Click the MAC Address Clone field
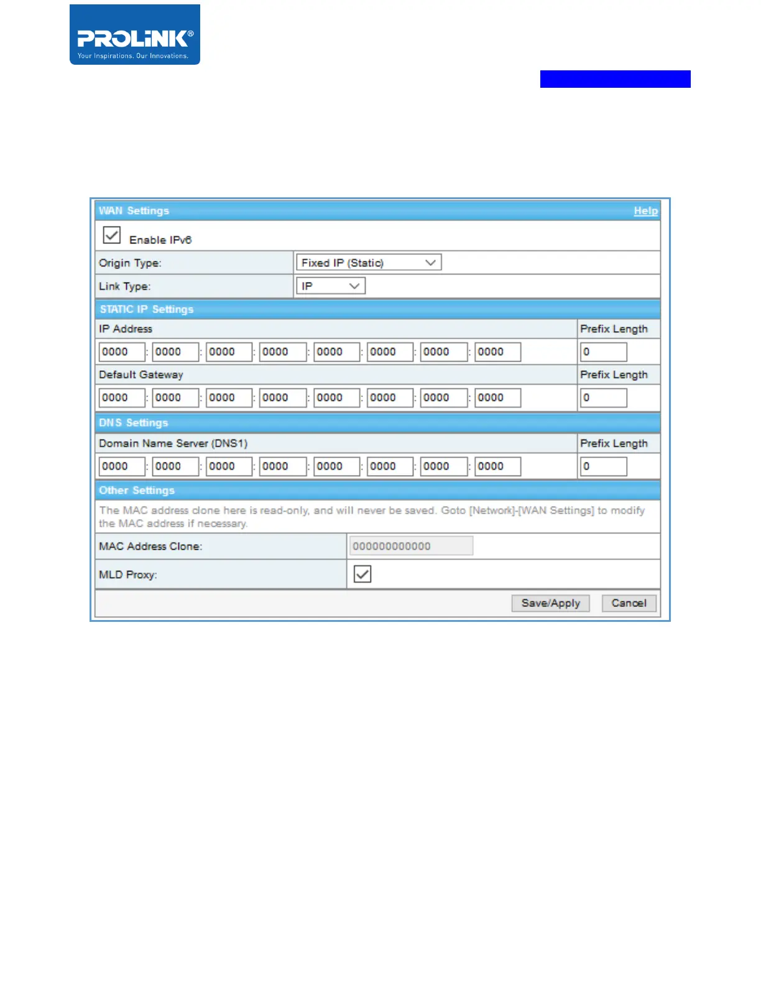 click(x=411, y=546)
